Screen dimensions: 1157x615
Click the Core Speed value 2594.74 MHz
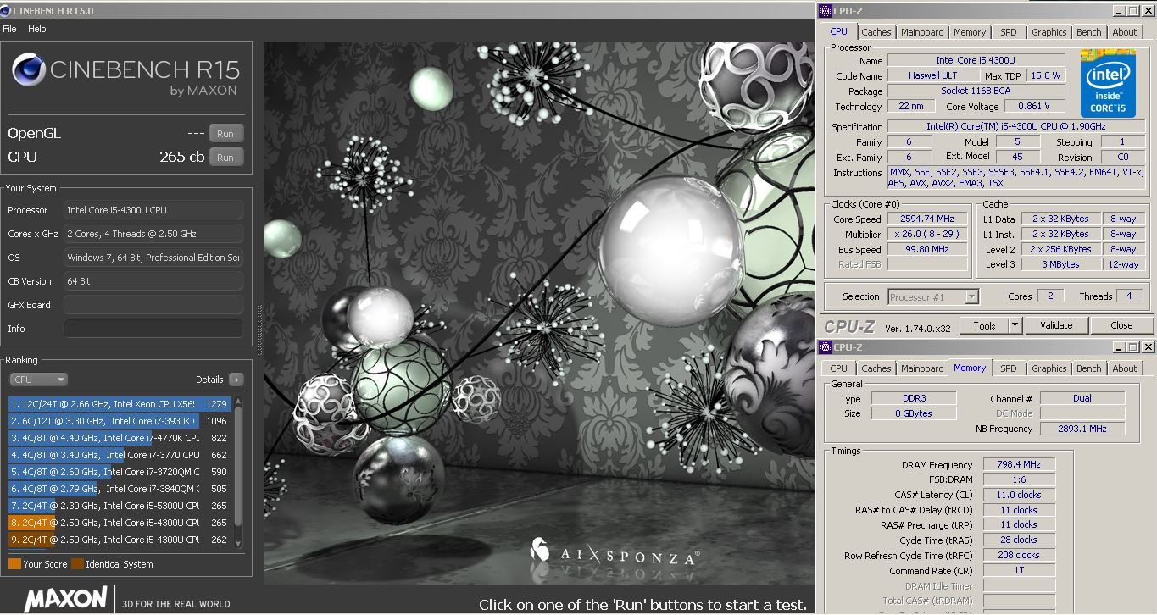(927, 219)
